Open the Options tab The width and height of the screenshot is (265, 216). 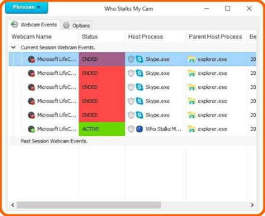coord(77,25)
